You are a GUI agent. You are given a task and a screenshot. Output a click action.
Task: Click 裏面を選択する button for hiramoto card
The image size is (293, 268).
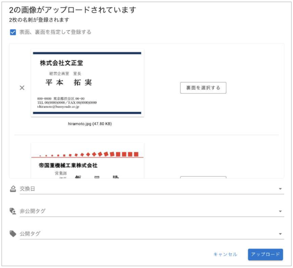tap(203, 88)
